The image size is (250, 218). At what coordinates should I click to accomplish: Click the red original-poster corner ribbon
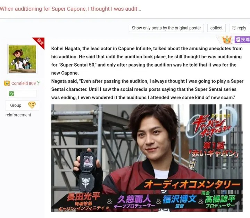pos(39,43)
